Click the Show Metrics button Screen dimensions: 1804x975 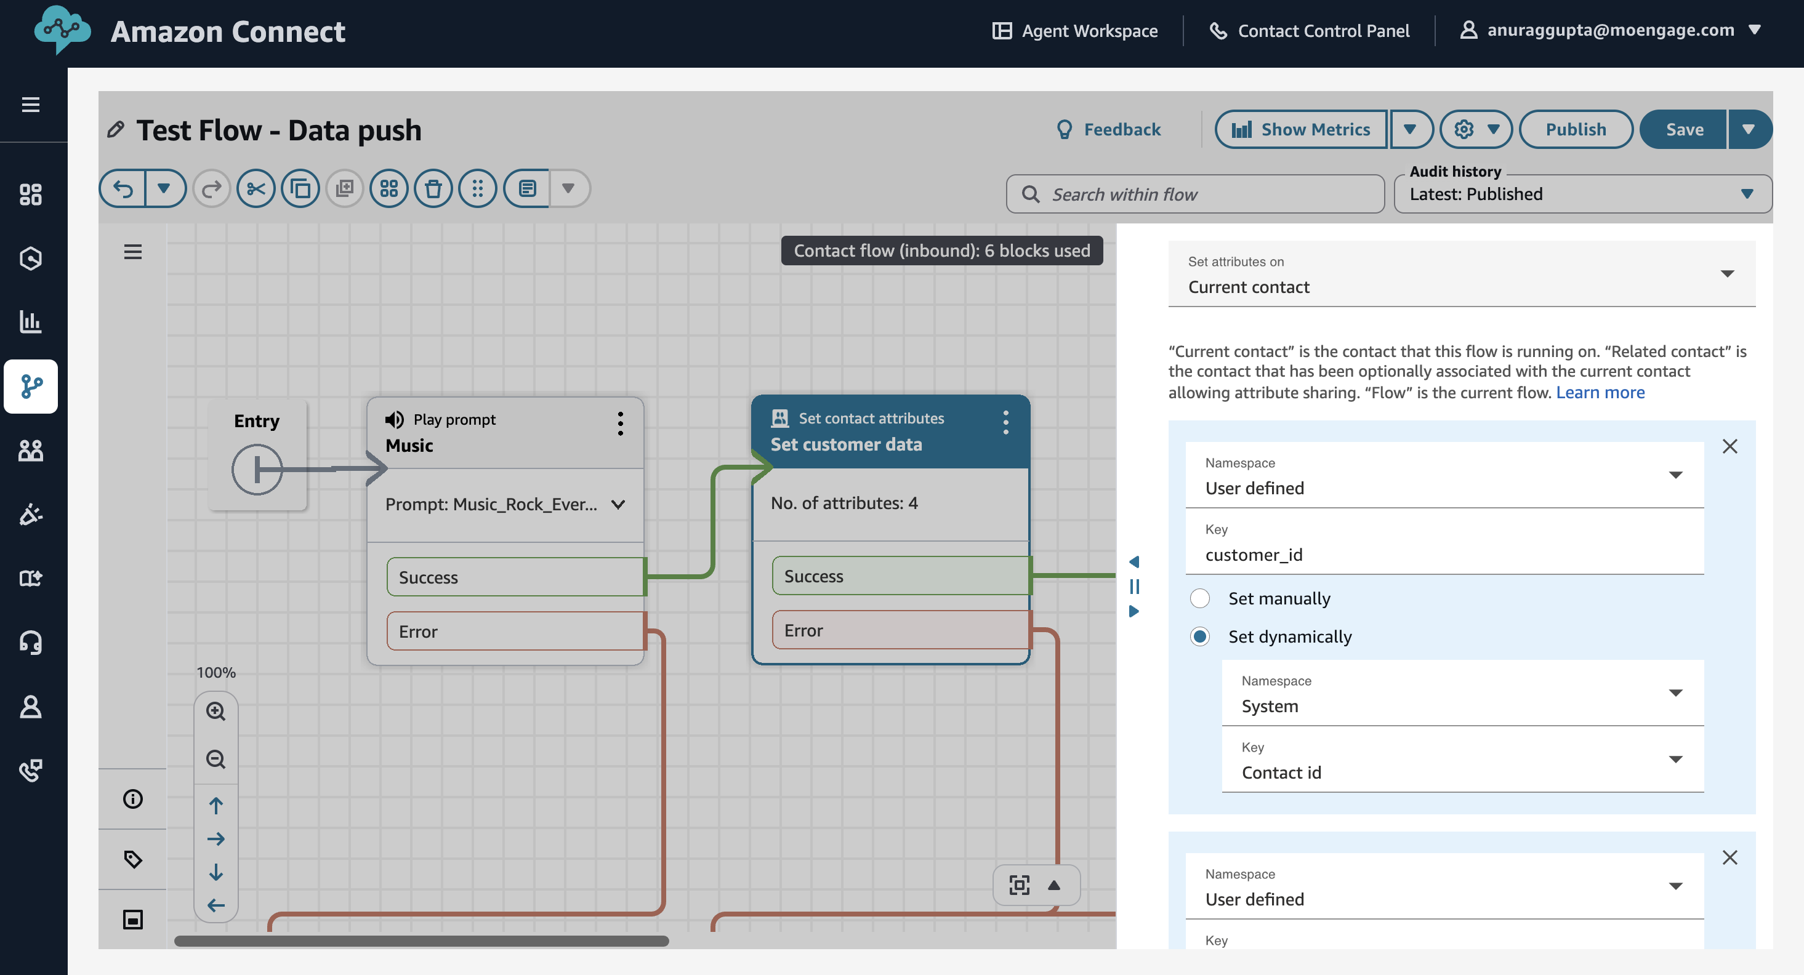click(x=1300, y=129)
